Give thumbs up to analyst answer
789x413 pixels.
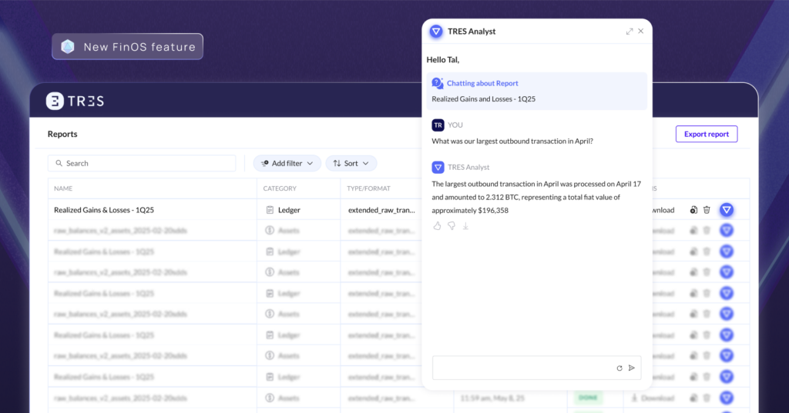pyautogui.click(x=437, y=226)
